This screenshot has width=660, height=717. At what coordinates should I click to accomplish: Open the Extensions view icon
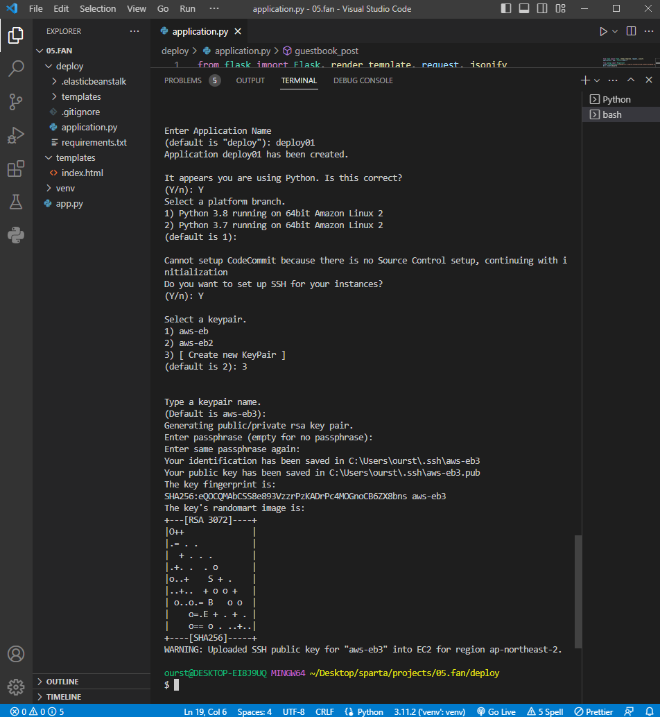tap(16, 169)
